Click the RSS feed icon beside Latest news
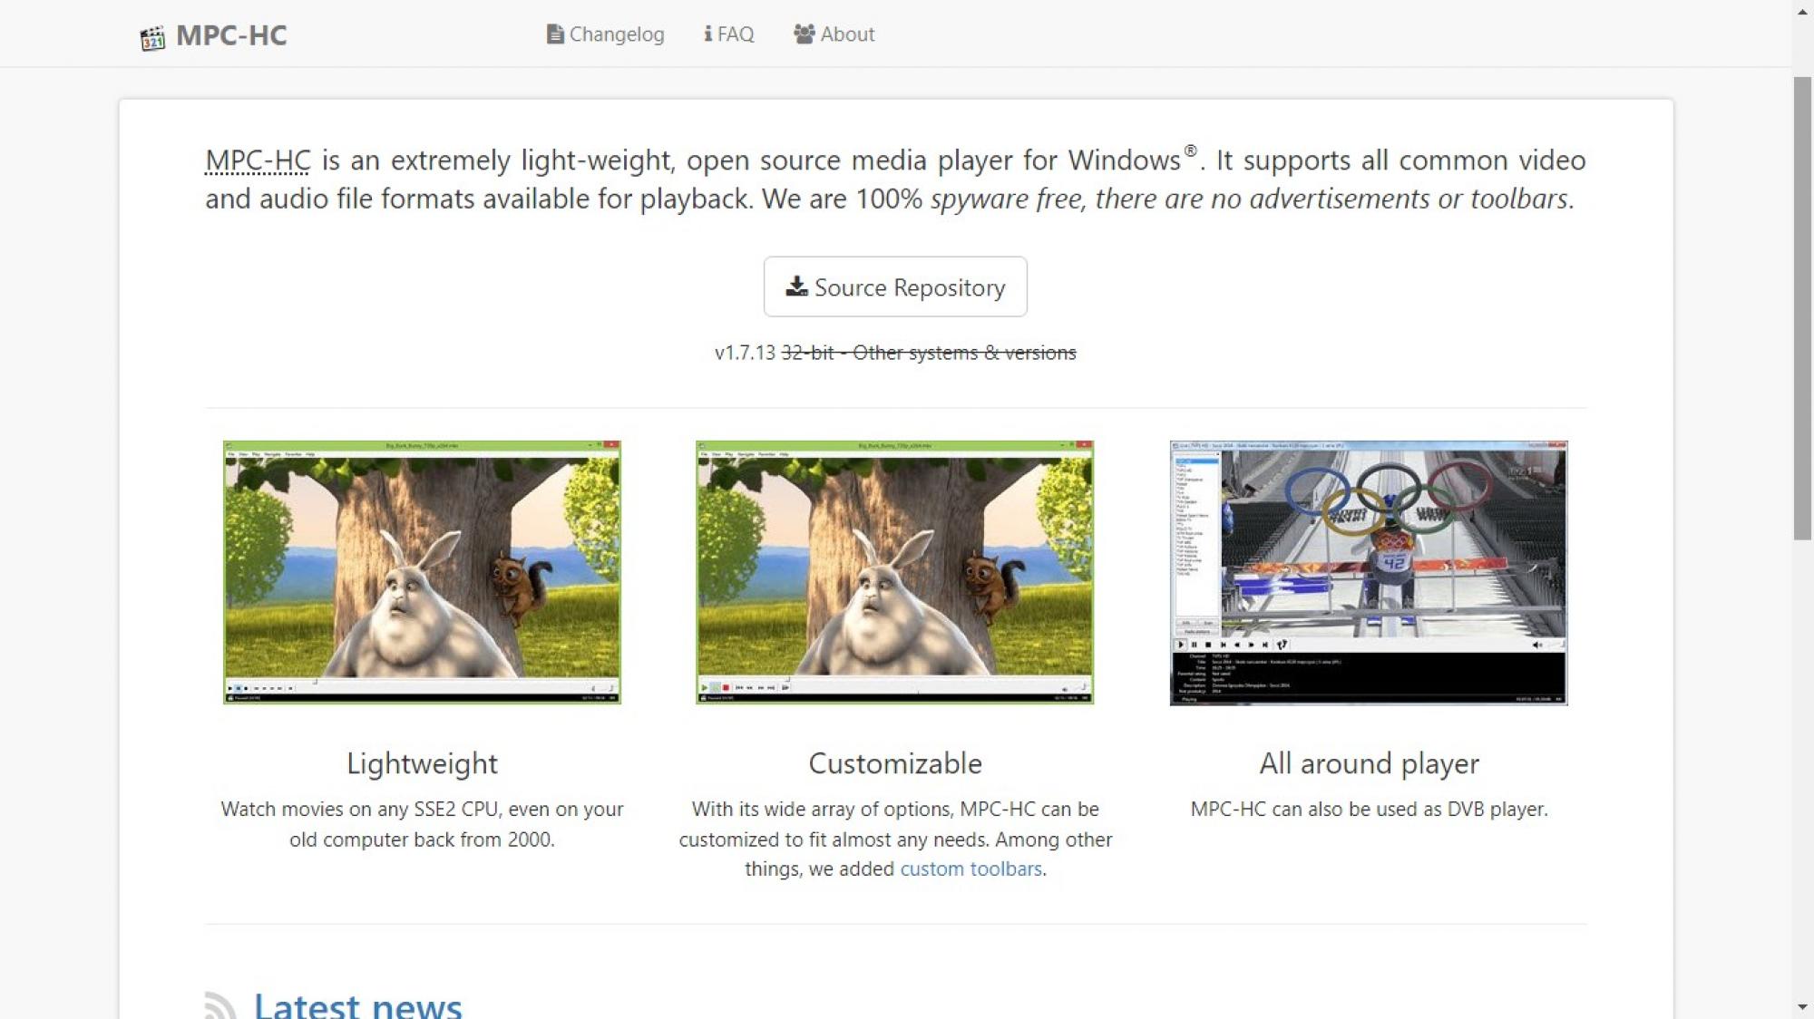The width and height of the screenshot is (1814, 1019). click(220, 1005)
